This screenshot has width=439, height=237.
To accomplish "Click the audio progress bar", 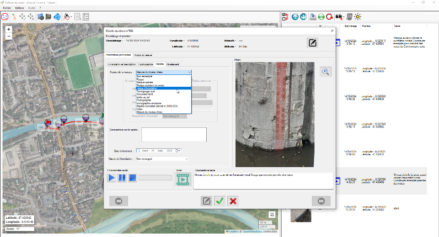I will click(x=155, y=178).
